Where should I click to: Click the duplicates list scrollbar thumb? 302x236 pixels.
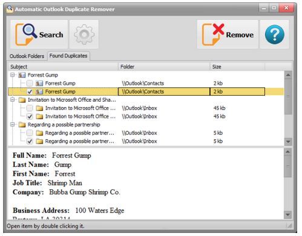[288, 97]
